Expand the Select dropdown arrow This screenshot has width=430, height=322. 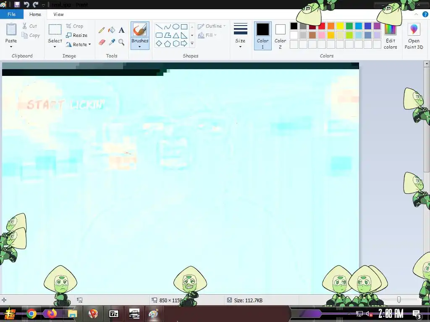pos(55,47)
